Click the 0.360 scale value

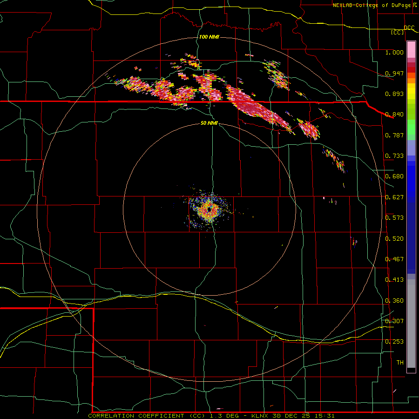tap(394, 301)
